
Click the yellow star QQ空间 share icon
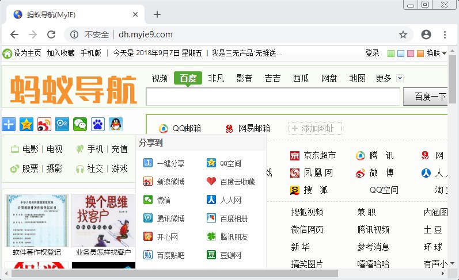pos(26,124)
